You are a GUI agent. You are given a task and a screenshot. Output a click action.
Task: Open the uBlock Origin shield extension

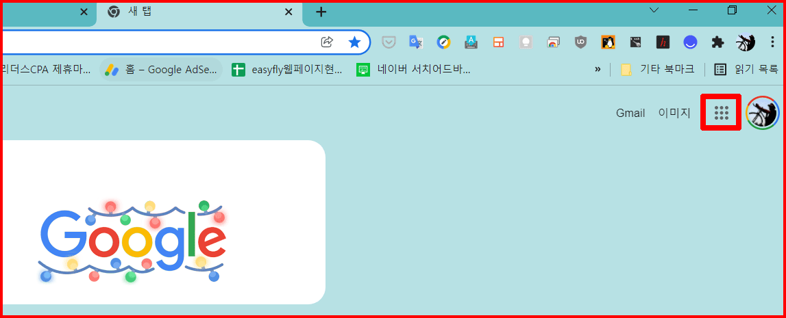(580, 42)
